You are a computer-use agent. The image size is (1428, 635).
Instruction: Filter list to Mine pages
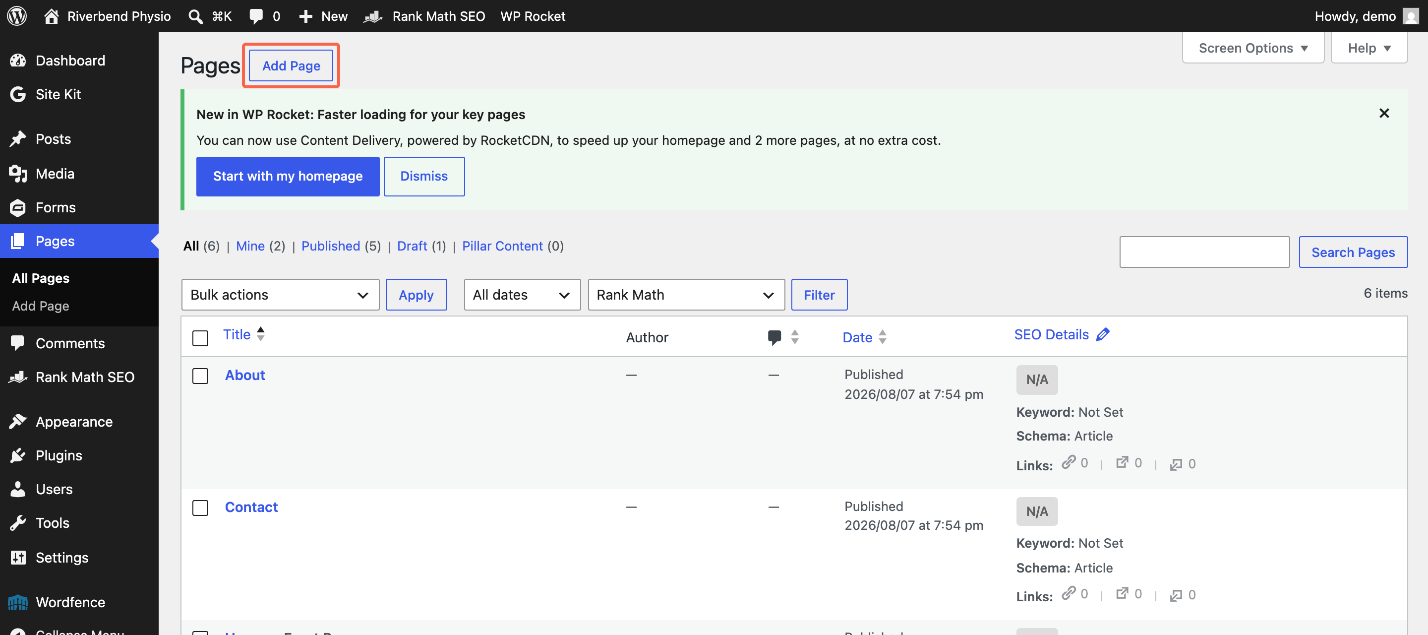tap(250, 246)
